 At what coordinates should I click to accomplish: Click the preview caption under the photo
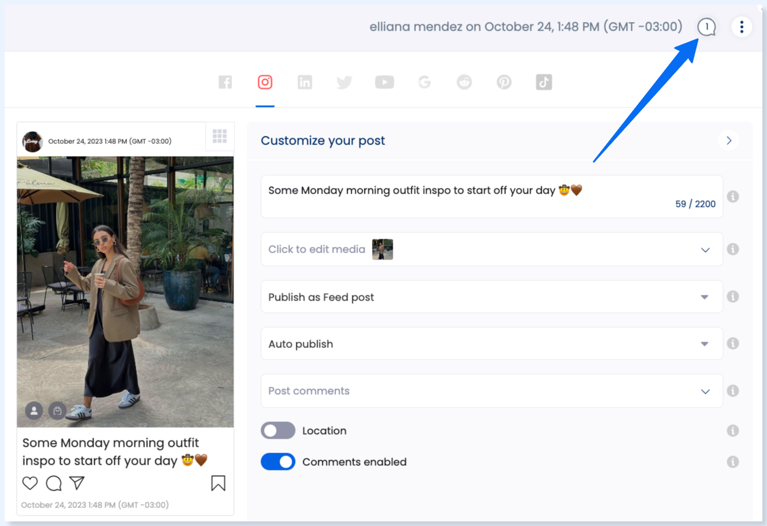click(114, 451)
